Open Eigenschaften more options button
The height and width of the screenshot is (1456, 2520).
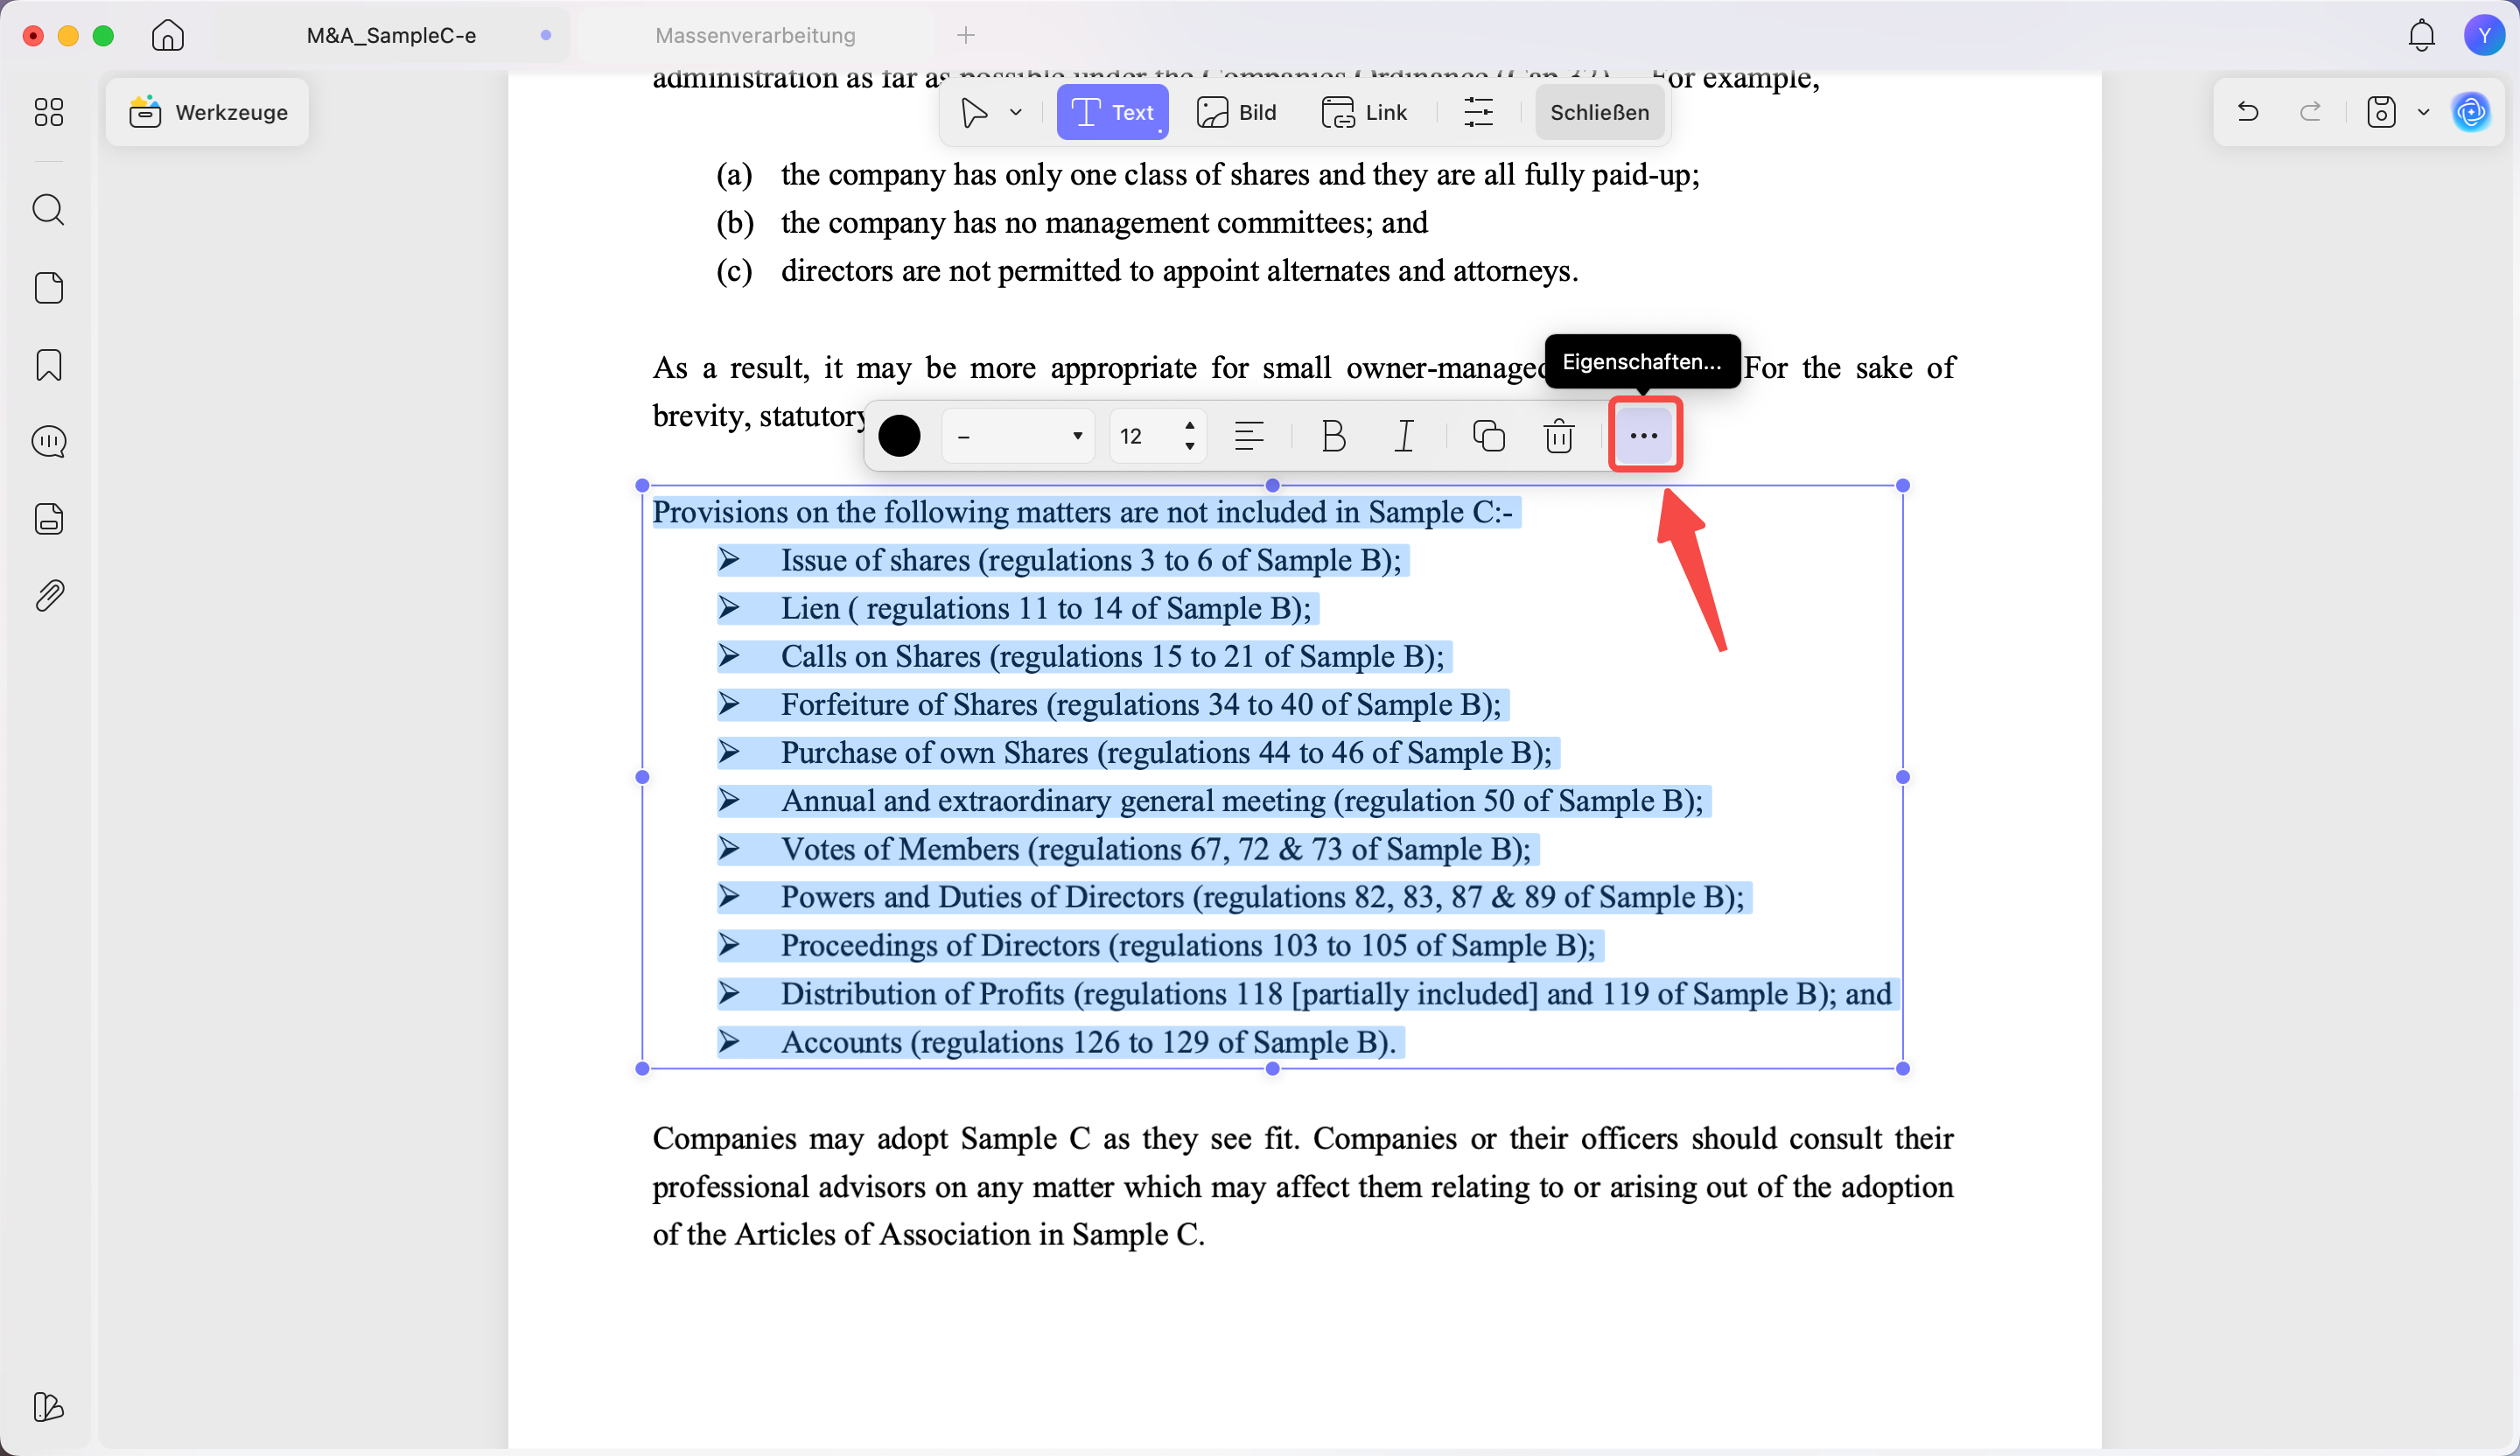pyautogui.click(x=1645, y=435)
